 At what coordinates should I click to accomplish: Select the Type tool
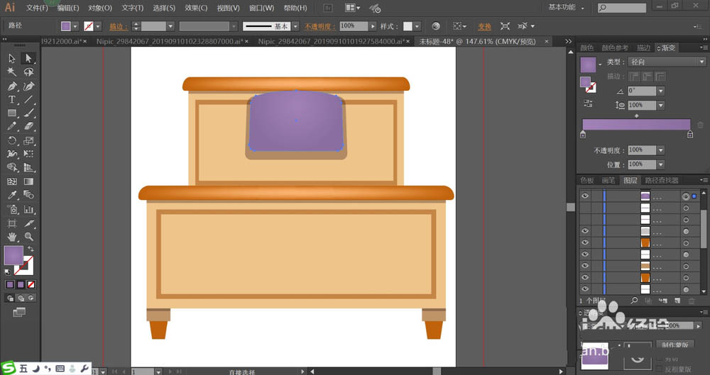pyautogui.click(x=12, y=99)
